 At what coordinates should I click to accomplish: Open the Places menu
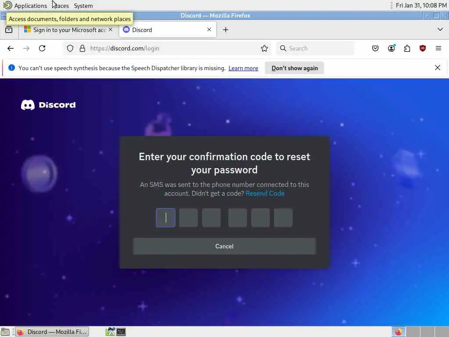click(61, 6)
